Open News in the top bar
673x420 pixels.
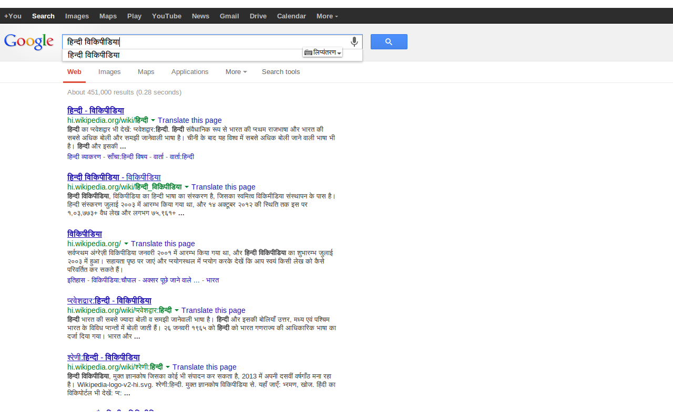pyautogui.click(x=200, y=16)
